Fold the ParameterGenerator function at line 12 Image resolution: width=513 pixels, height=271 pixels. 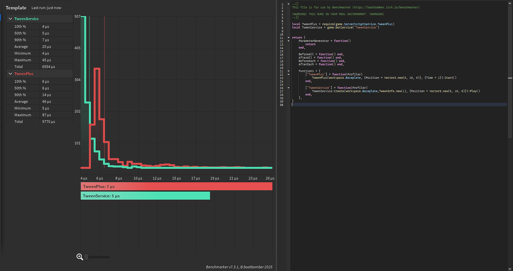tap(288, 41)
